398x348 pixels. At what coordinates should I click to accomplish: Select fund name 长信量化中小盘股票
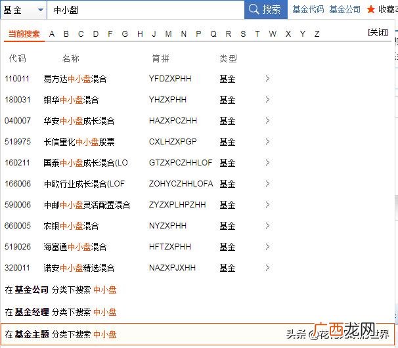pyautogui.click(x=79, y=142)
